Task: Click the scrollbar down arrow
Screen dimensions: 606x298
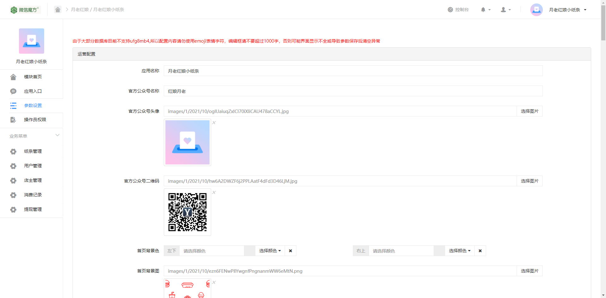Action: point(603,295)
